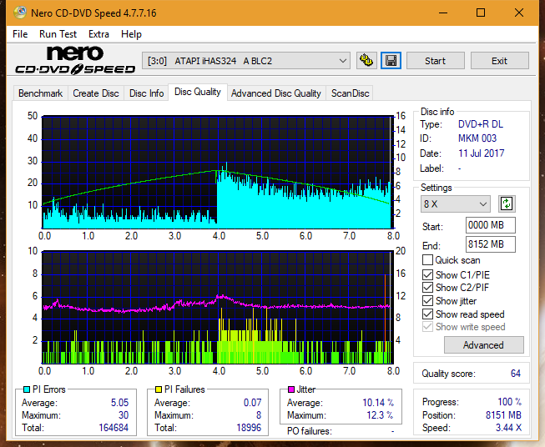Toggle Show C1/PIE checkbox
545x447 pixels.
[427, 274]
